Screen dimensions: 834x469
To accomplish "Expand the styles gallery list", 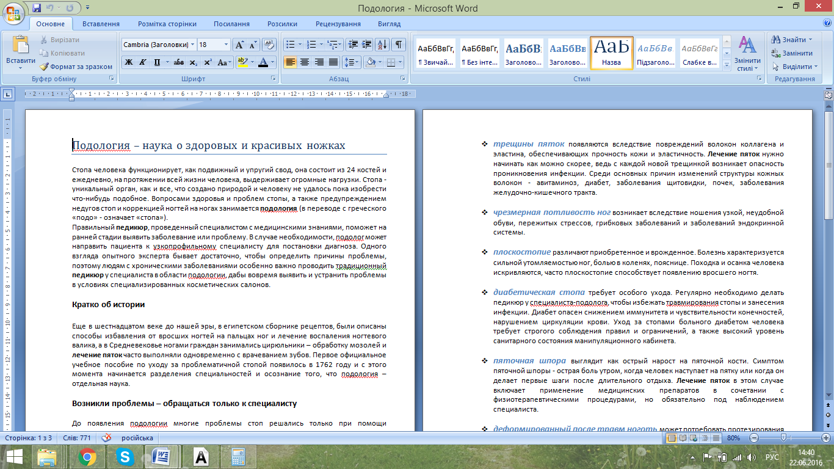I will tap(727, 64).
